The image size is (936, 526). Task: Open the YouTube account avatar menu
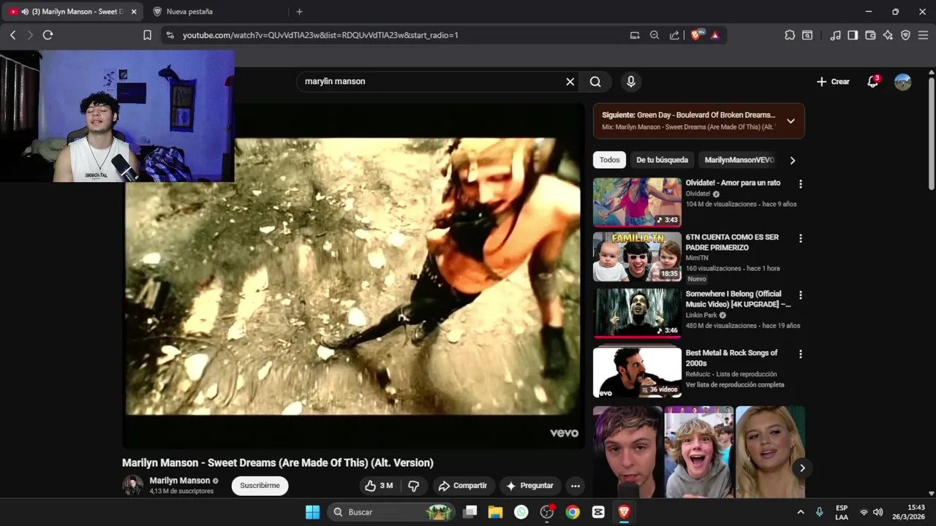point(903,82)
